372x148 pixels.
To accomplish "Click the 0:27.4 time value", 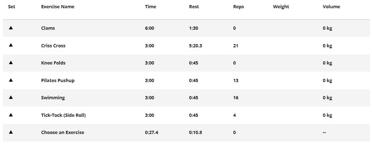I will 152,133.
